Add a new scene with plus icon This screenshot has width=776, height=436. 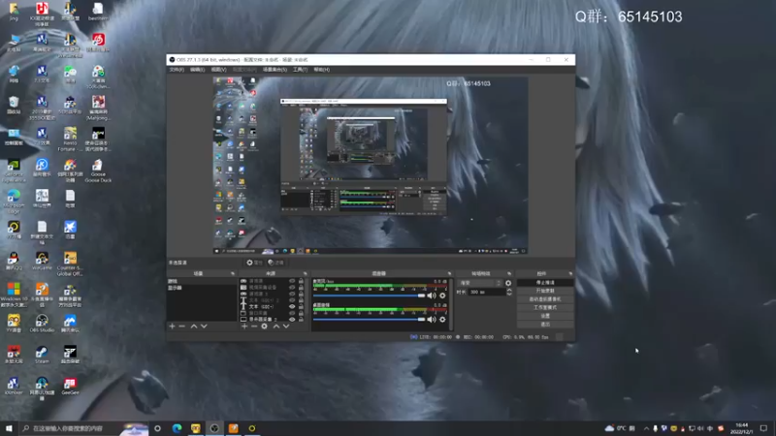pyautogui.click(x=173, y=327)
